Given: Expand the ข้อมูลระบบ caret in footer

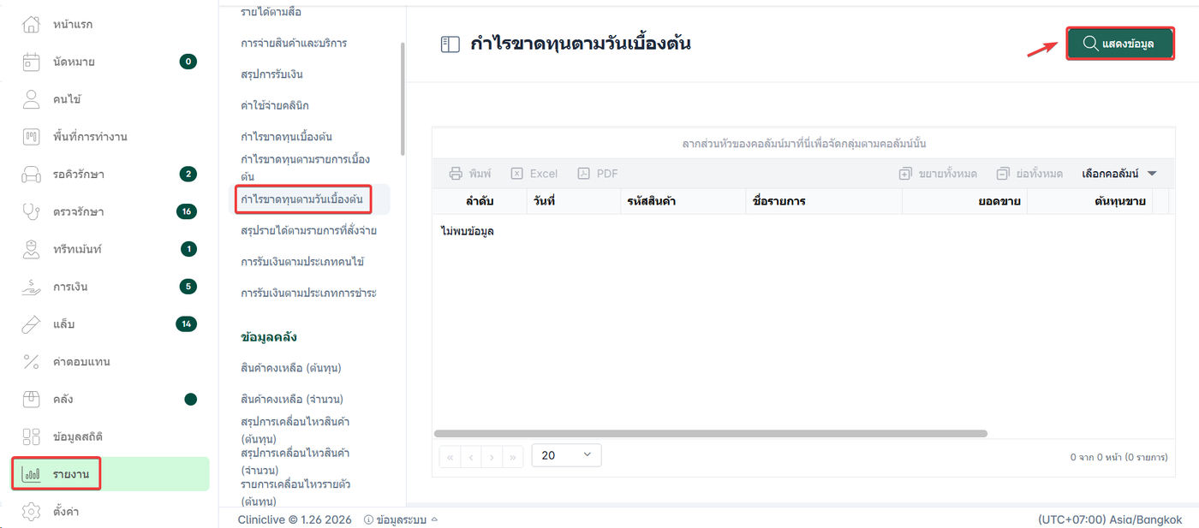Looking at the screenshot, I should [434, 519].
